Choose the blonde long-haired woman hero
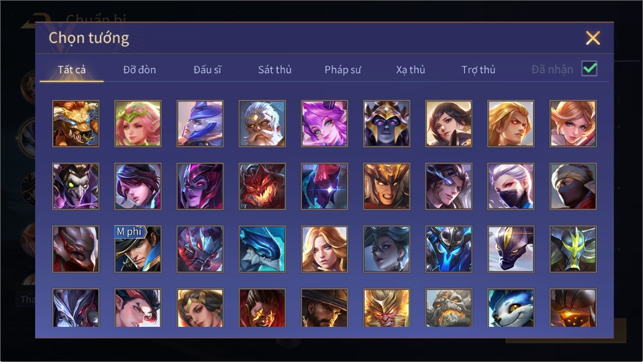Image resolution: width=643 pixels, height=362 pixels. click(x=324, y=249)
